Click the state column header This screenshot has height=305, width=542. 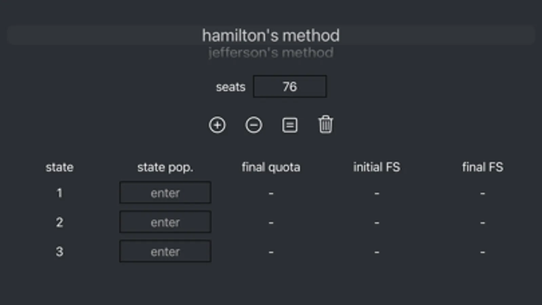(59, 167)
